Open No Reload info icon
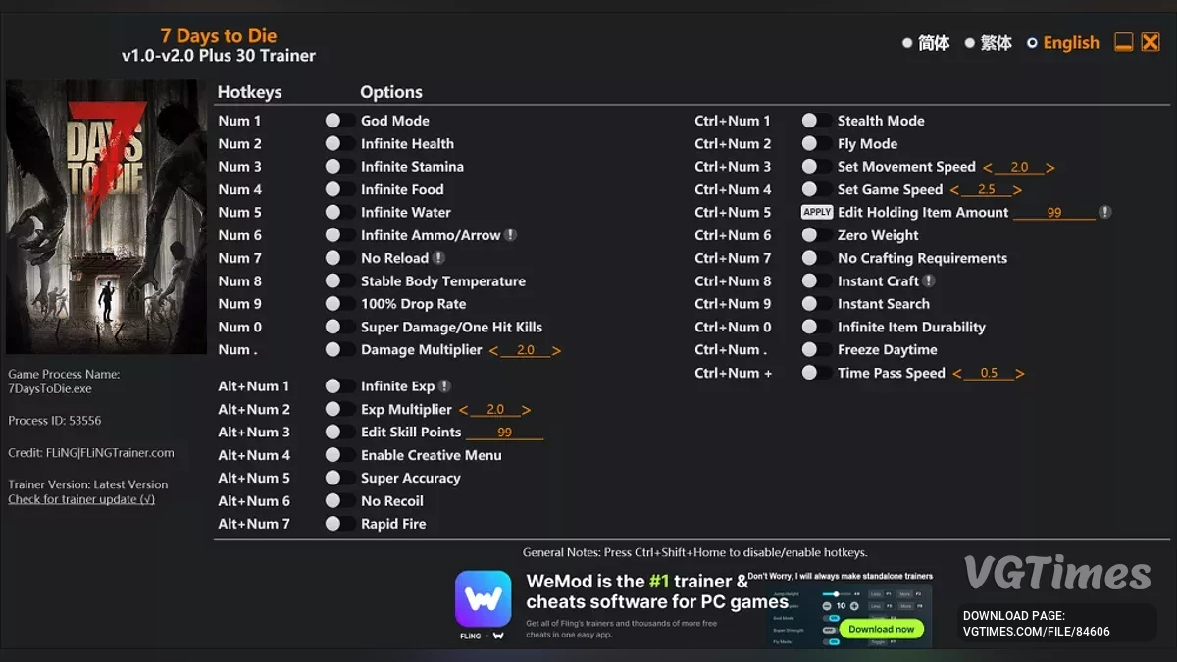The height and width of the screenshot is (662, 1177). pos(438,258)
